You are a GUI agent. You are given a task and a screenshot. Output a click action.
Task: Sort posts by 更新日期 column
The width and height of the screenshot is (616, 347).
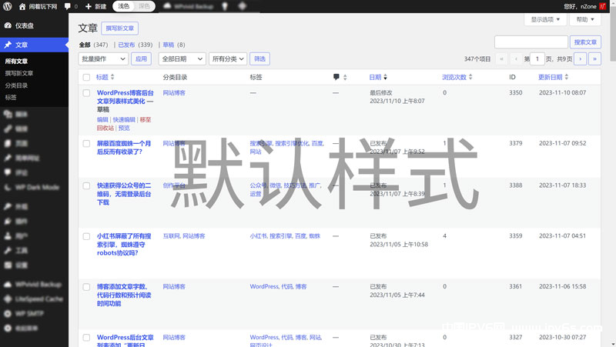tap(553, 77)
